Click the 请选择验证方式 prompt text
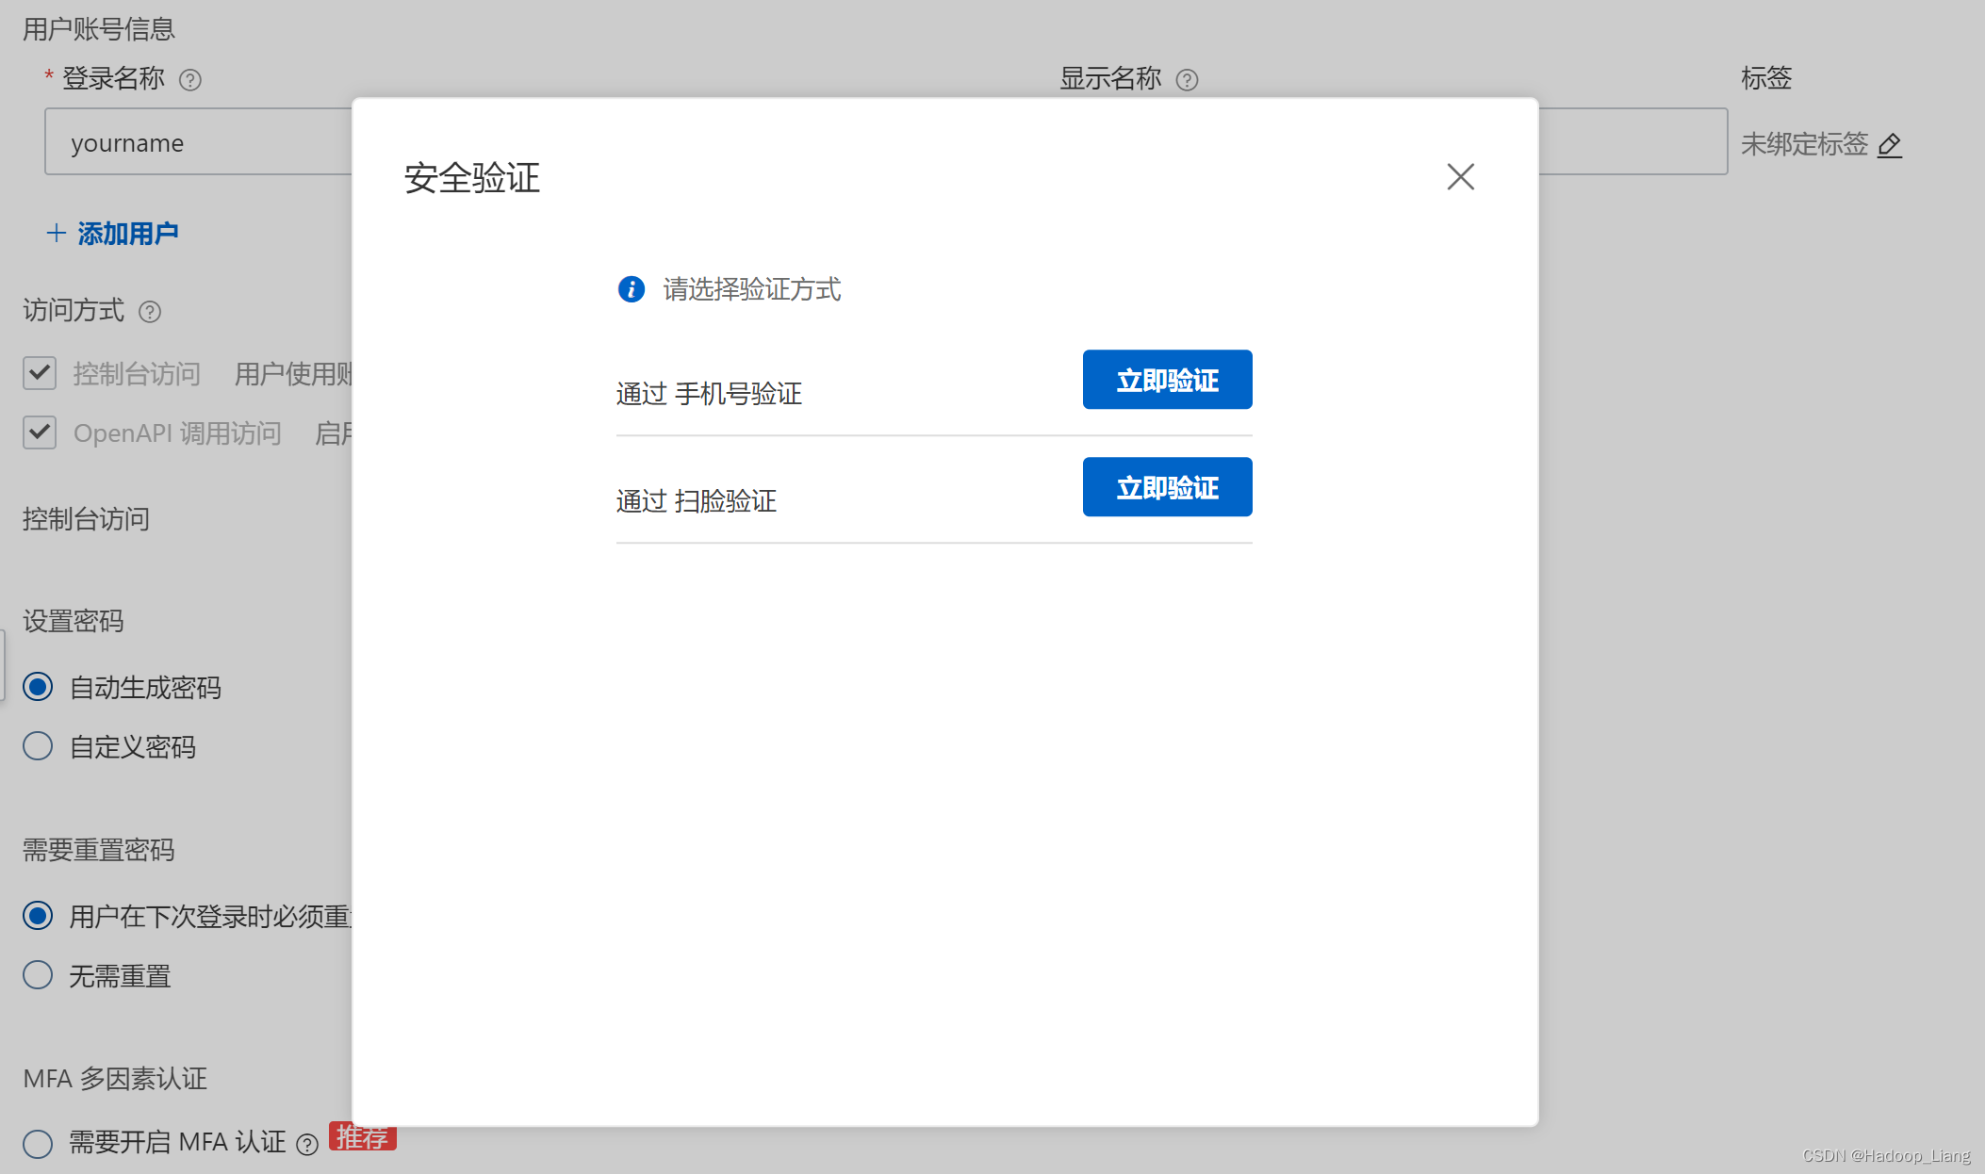This screenshot has width=1985, height=1174. click(751, 289)
